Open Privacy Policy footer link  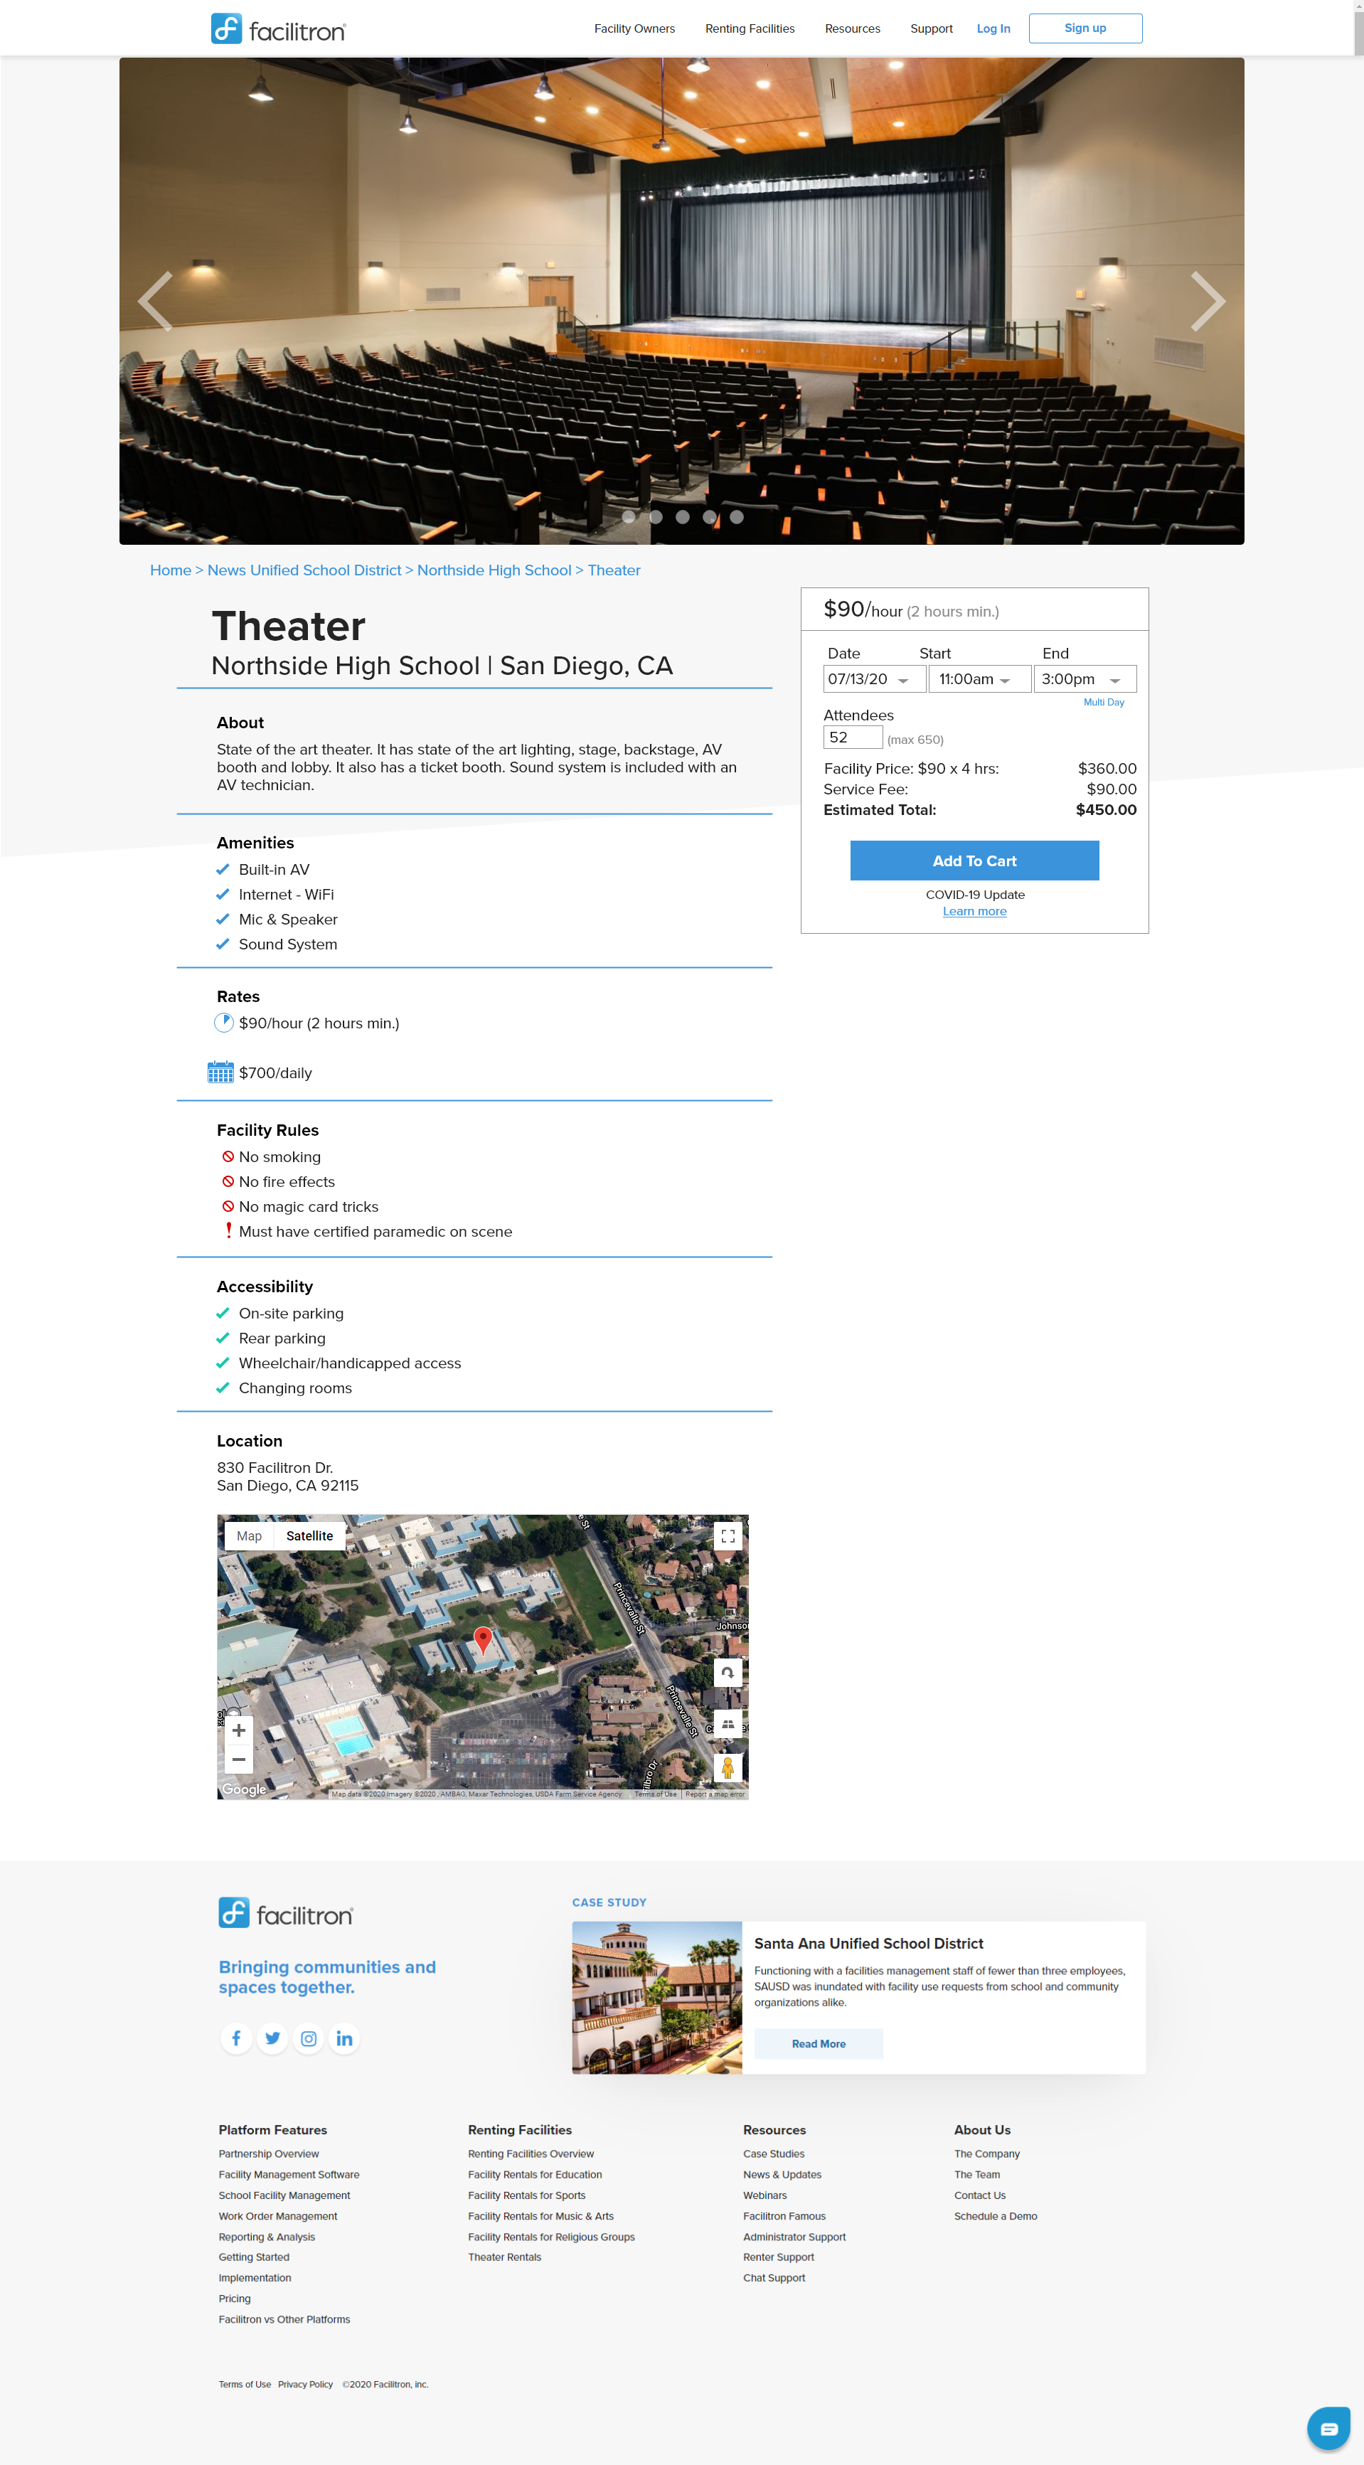click(x=305, y=2385)
